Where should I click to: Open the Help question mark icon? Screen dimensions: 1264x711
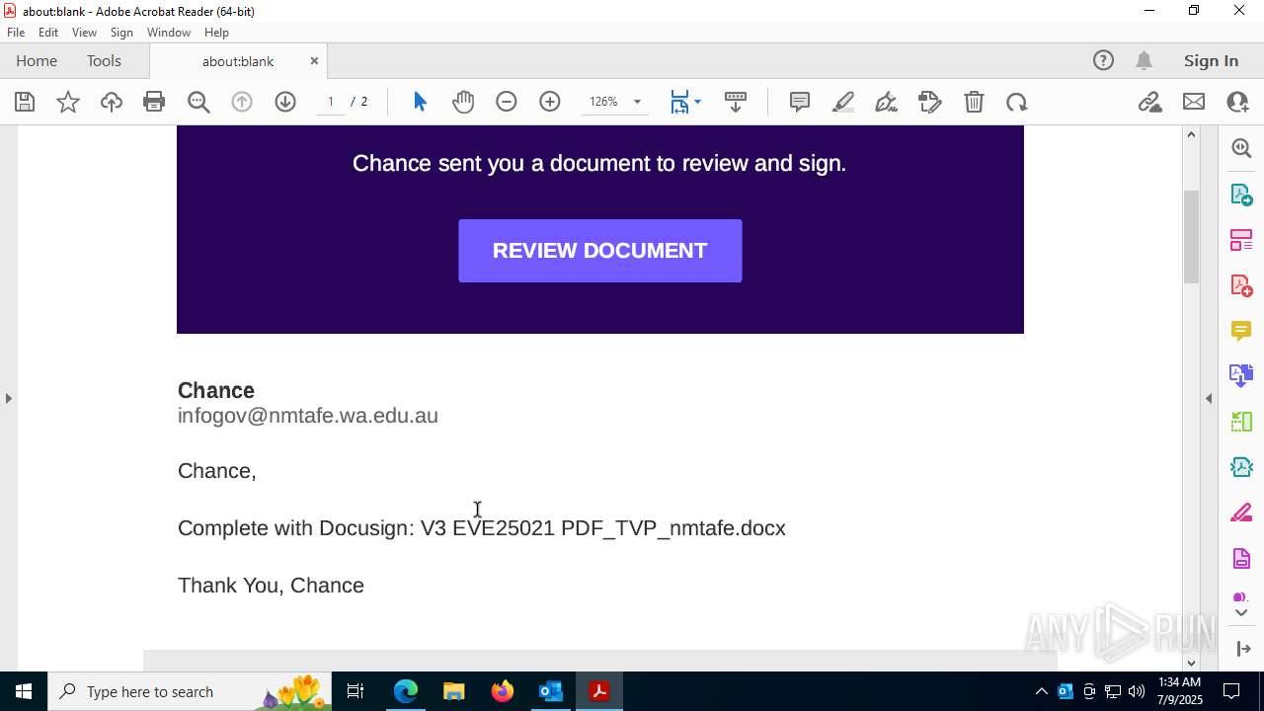[1103, 61]
